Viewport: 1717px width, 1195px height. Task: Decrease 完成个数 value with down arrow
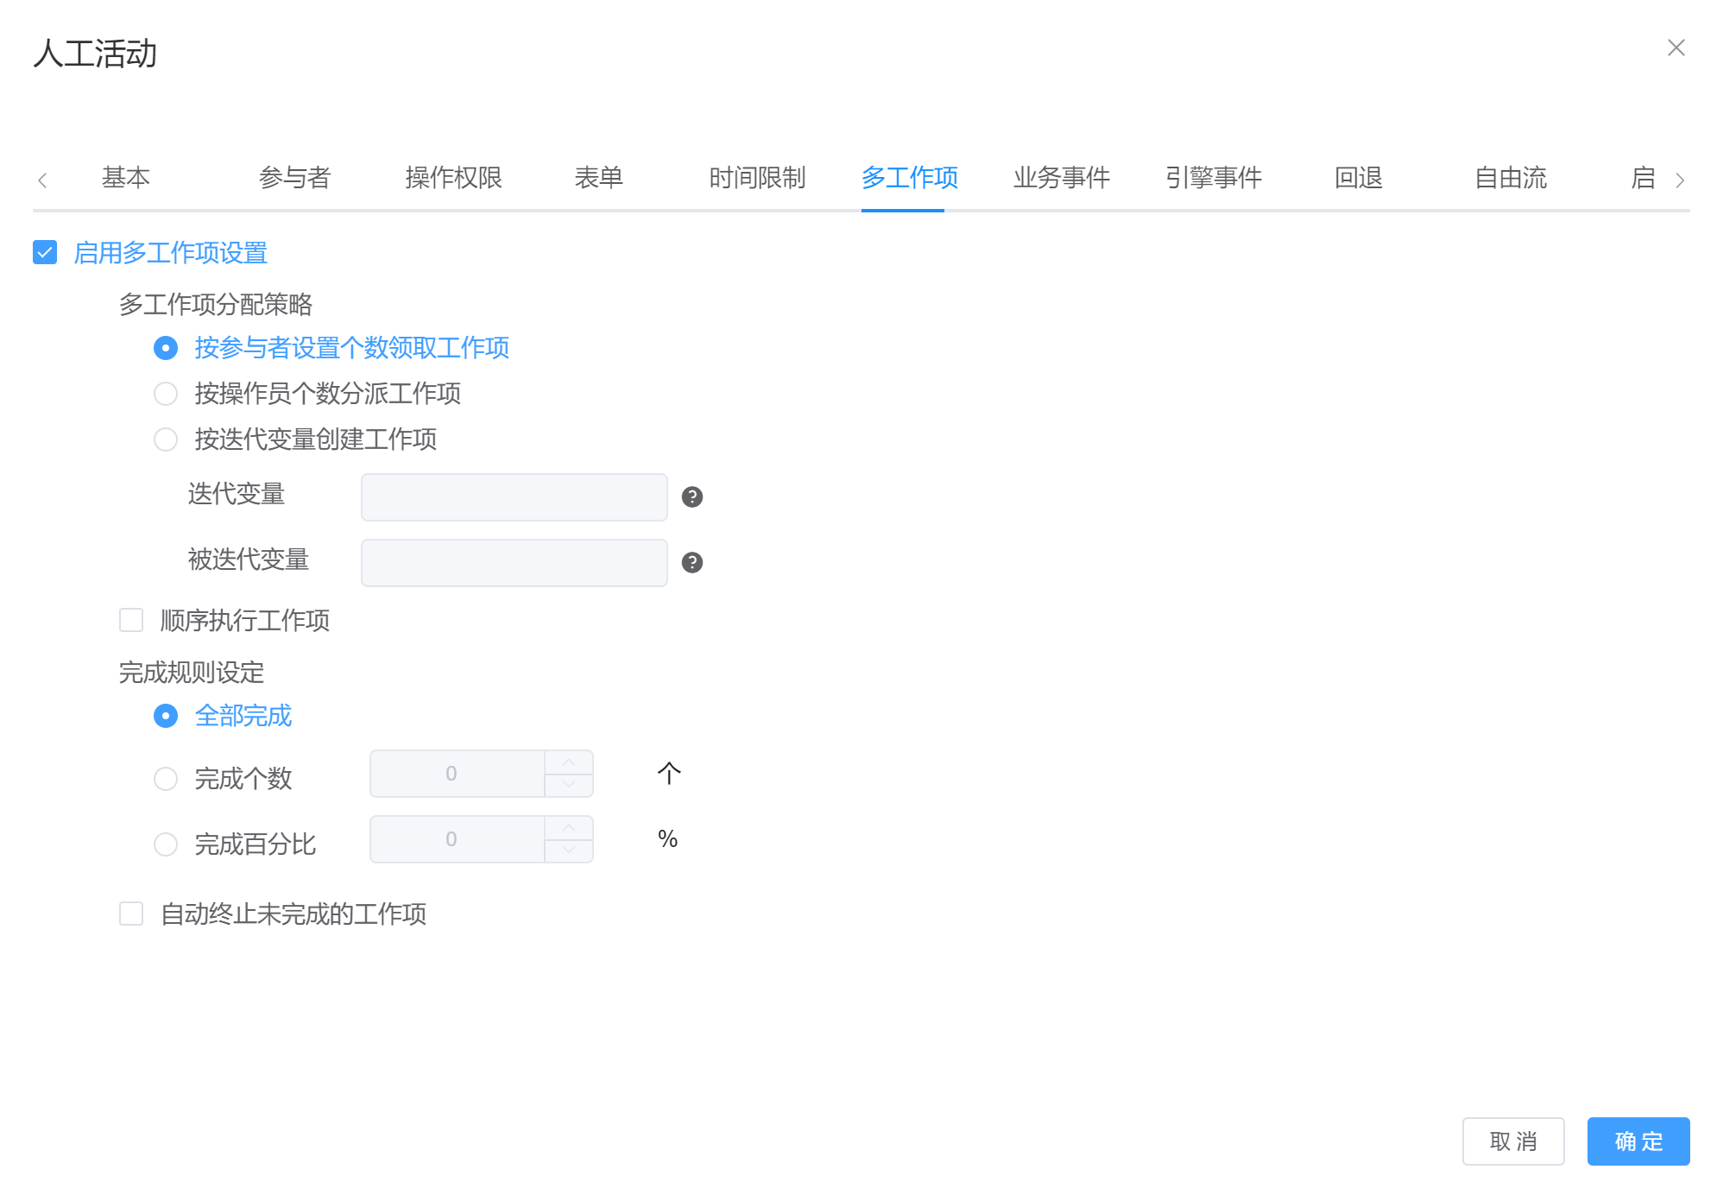(x=568, y=785)
